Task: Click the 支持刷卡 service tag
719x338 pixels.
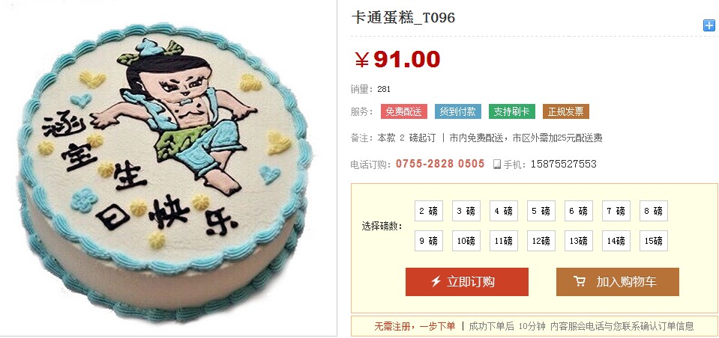Action: 512,111
